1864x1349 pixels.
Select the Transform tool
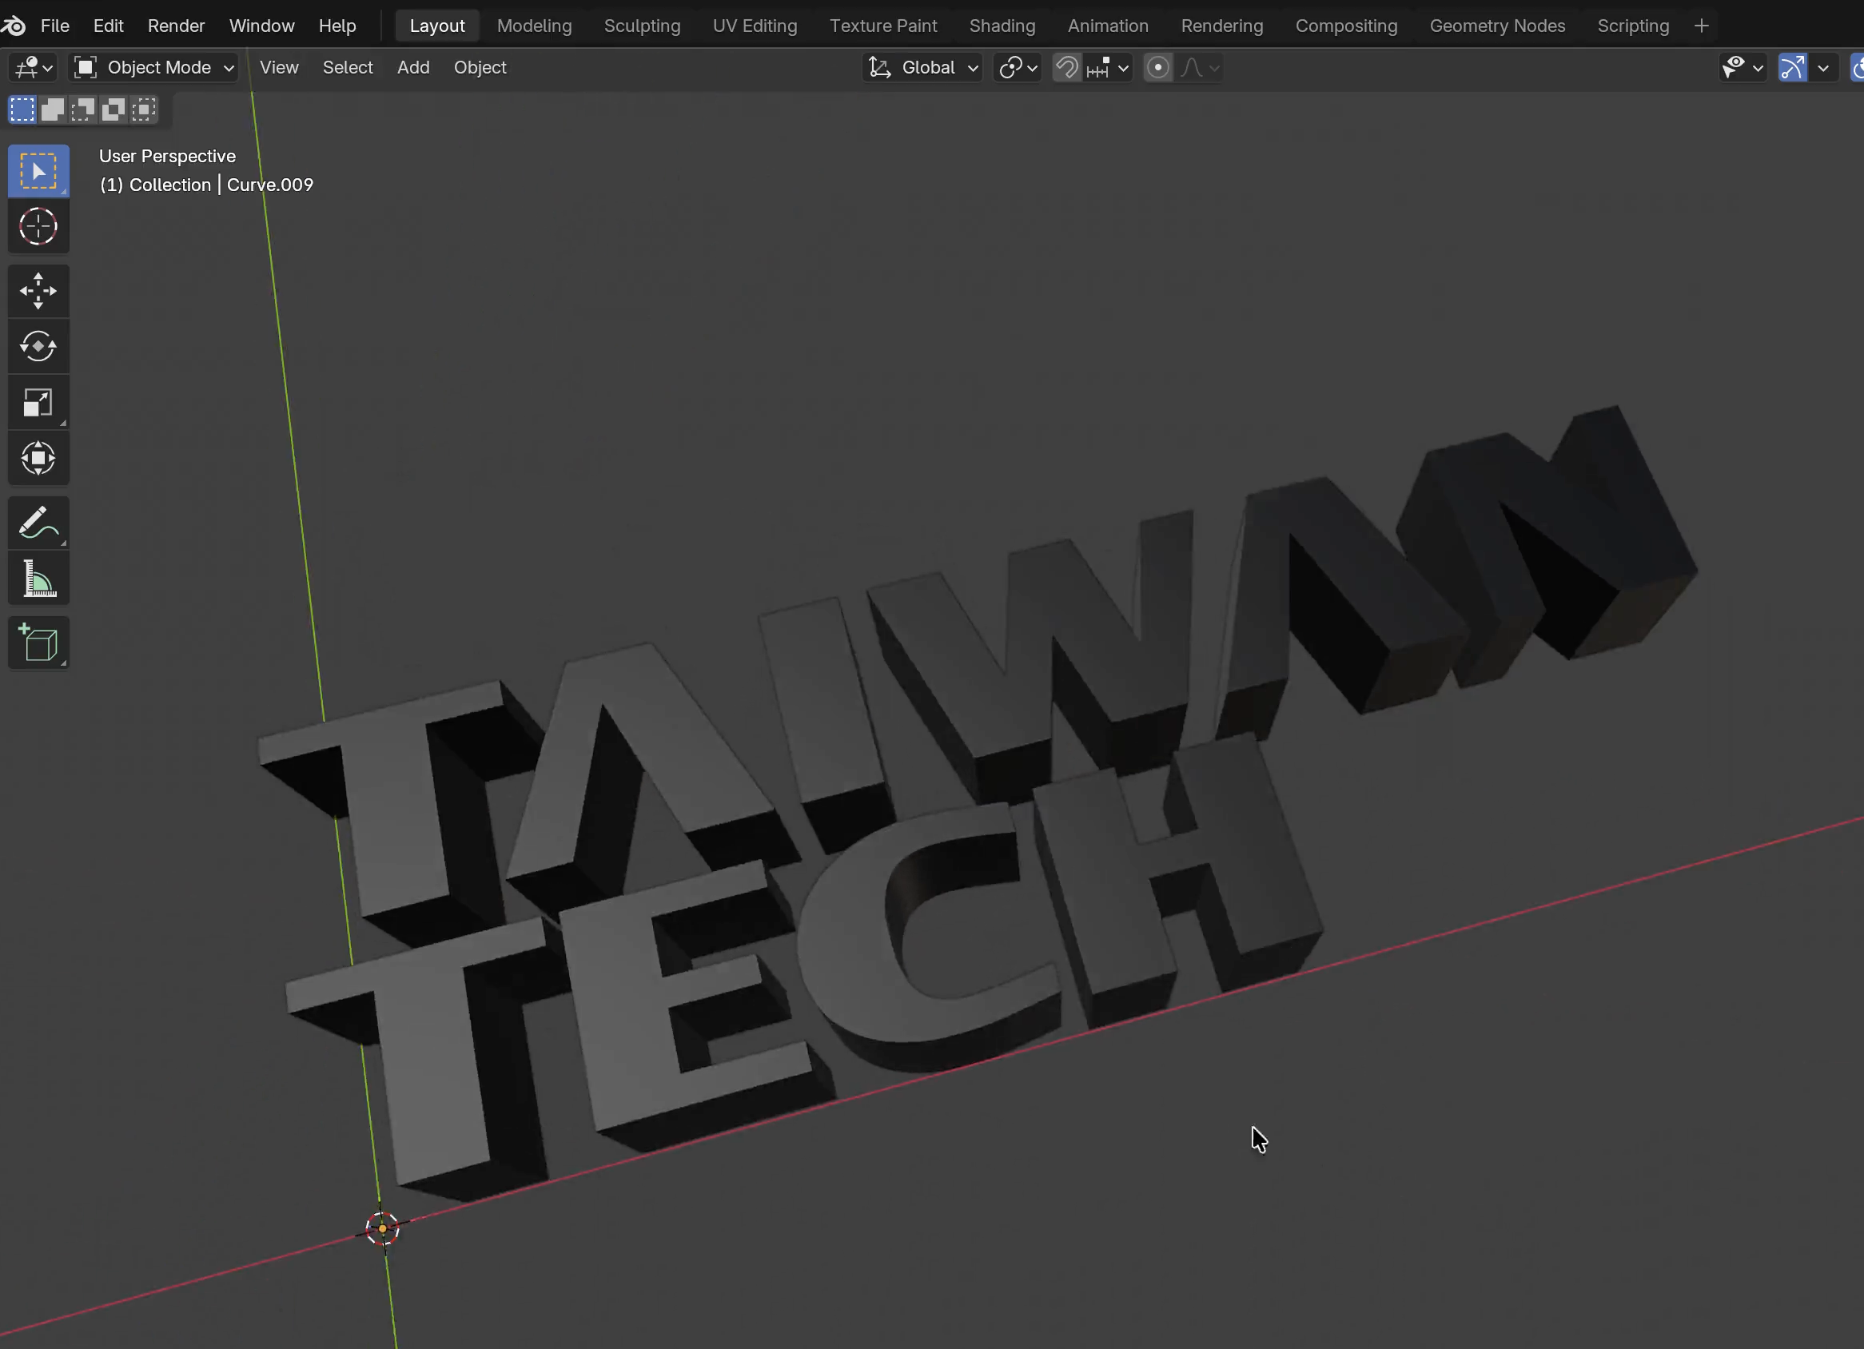(x=38, y=459)
